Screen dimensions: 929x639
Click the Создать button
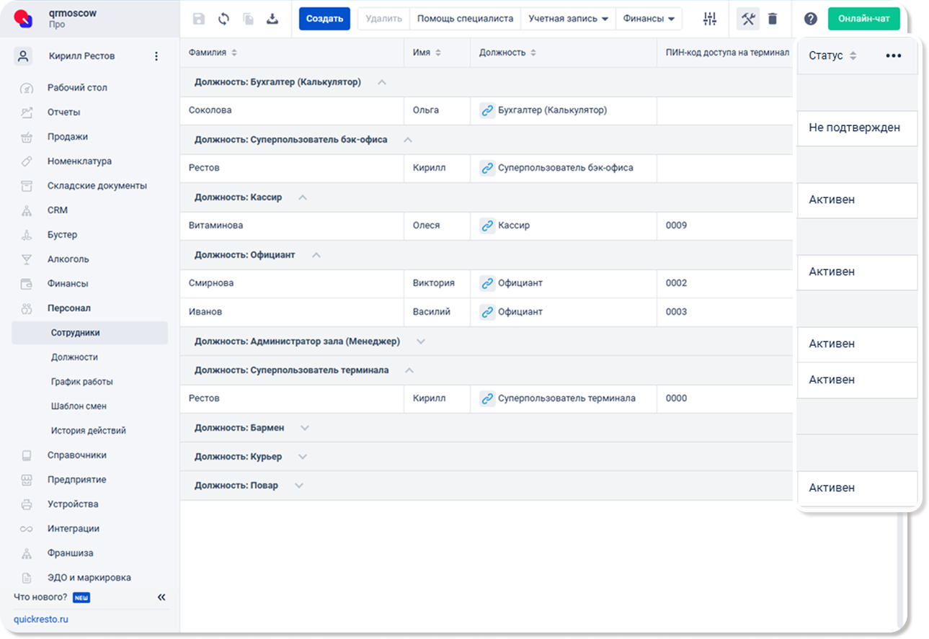324,19
